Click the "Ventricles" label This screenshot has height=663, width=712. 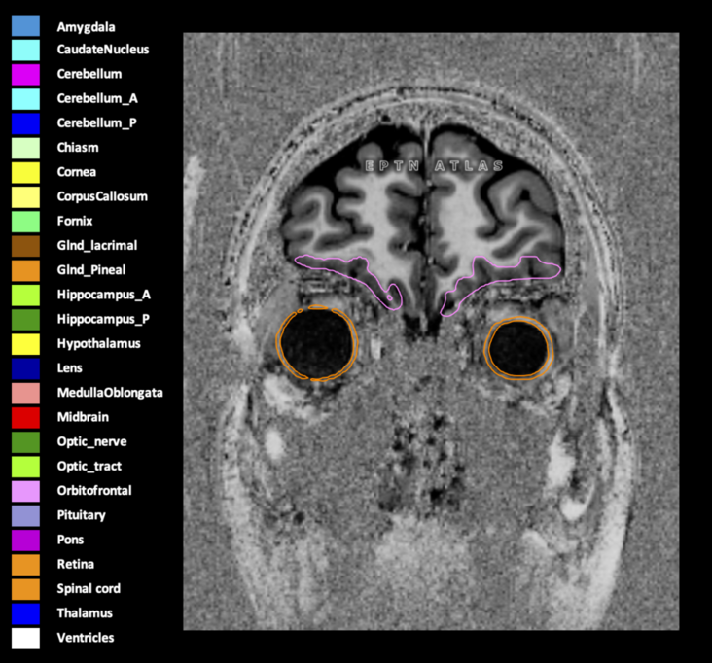[86, 637]
